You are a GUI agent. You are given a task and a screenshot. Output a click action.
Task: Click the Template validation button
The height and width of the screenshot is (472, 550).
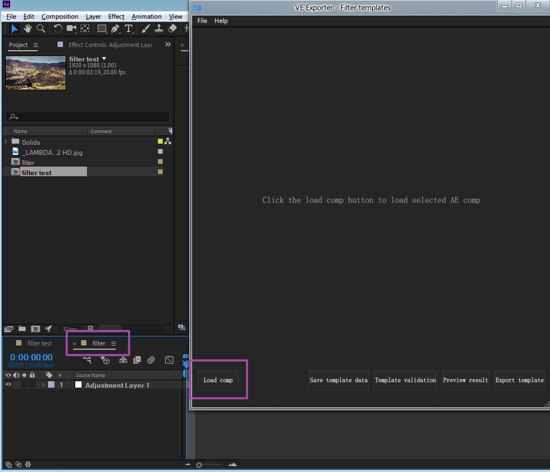405,380
